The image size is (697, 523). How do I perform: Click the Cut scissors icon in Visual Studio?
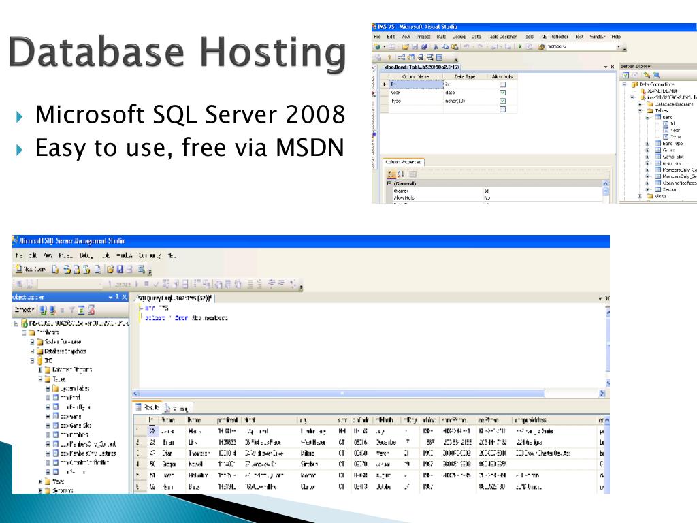[x=436, y=47]
